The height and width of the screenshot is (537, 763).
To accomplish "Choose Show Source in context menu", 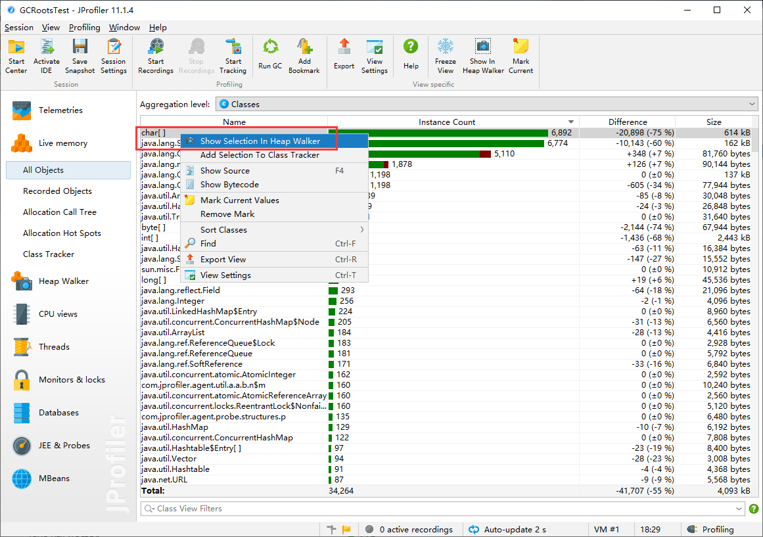I will (274, 170).
